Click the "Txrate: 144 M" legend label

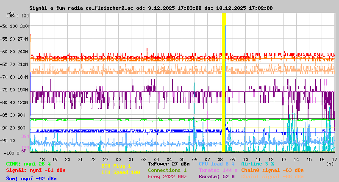coord(218,170)
